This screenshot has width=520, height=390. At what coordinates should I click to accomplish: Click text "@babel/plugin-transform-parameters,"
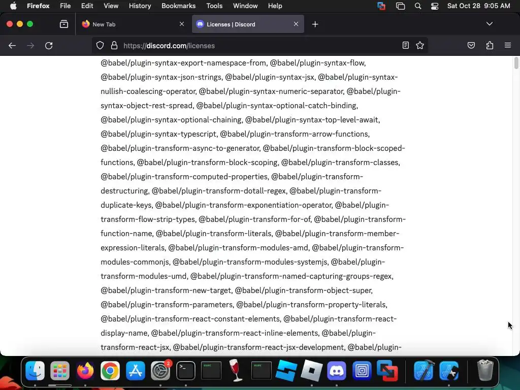(x=167, y=305)
